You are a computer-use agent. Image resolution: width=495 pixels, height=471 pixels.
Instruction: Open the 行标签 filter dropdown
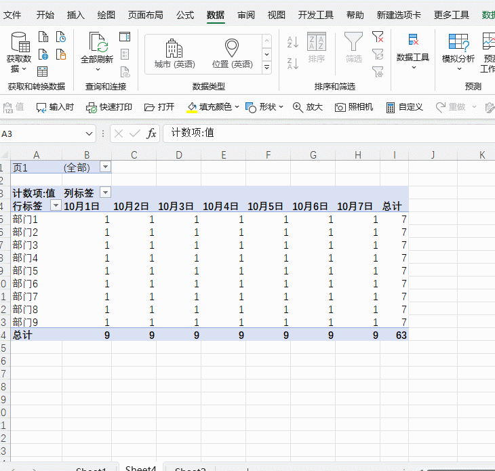click(x=56, y=205)
